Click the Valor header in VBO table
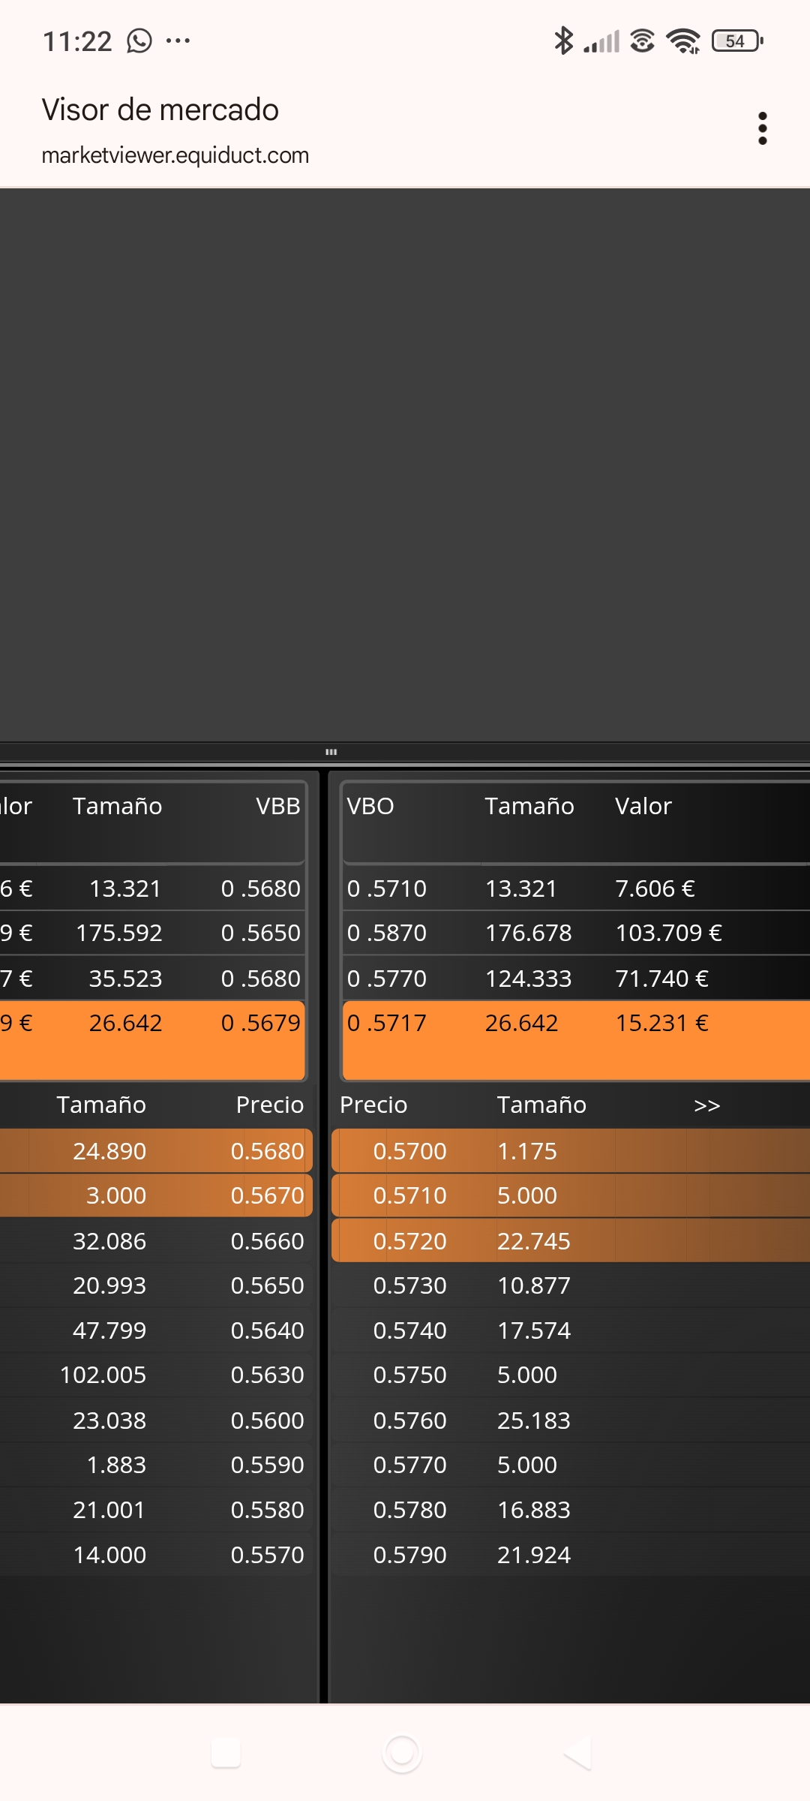 [x=643, y=806]
